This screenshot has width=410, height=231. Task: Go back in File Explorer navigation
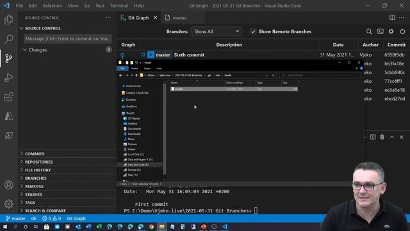pyautogui.click(x=120, y=76)
